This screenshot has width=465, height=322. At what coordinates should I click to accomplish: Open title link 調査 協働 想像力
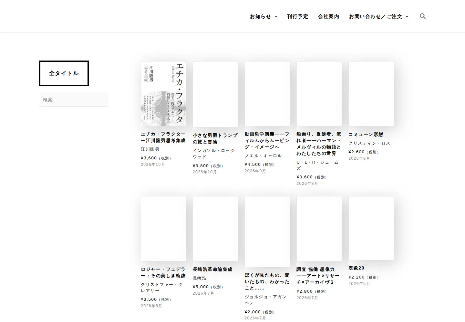[x=318, y=276]
